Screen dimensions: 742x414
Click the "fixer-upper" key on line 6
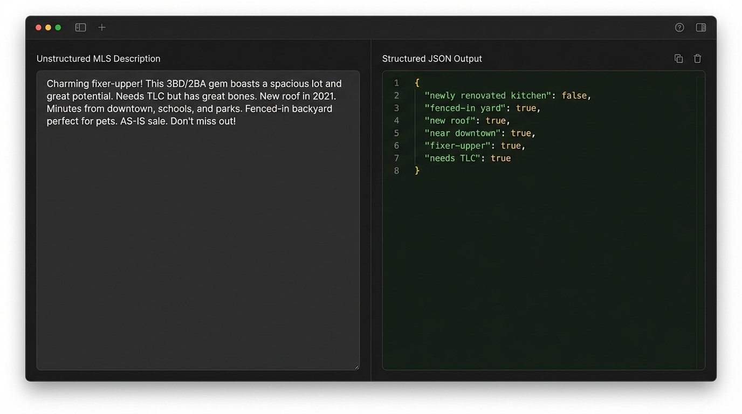(457, 146)
